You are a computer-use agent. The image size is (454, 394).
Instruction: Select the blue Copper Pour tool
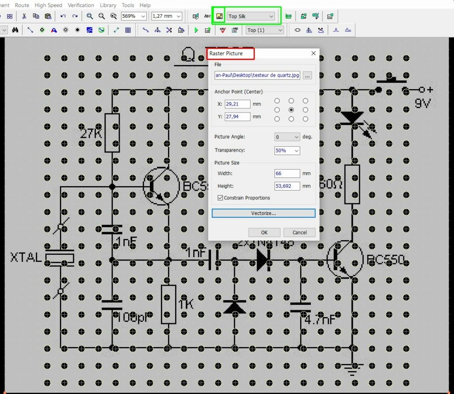coord(90,30)
